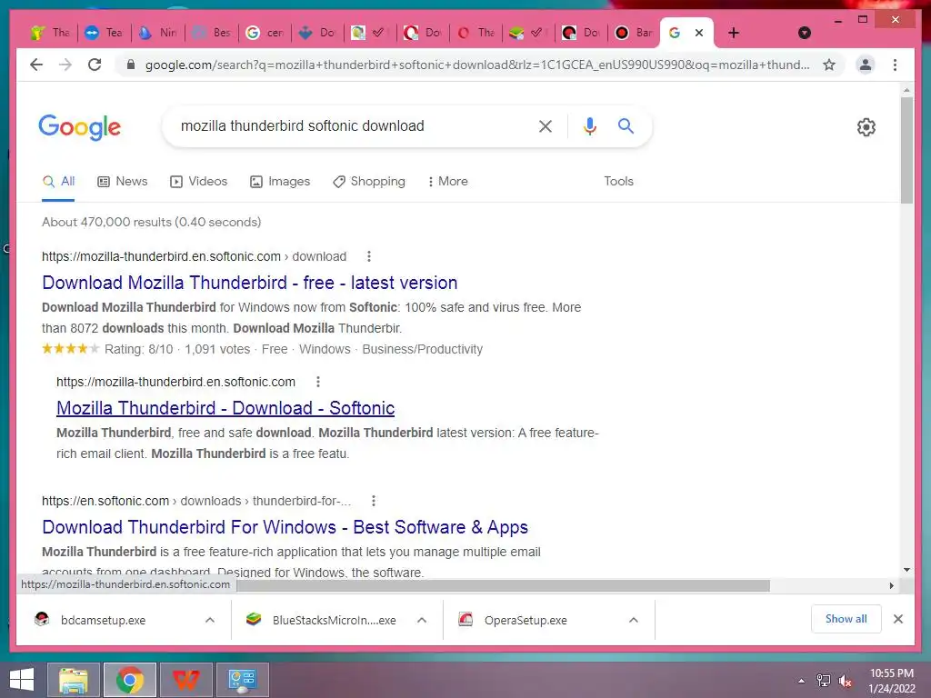
Task: Open 'Mozilla Thunderbird - Download - Softonic' link
Action: tap(225, 408)
